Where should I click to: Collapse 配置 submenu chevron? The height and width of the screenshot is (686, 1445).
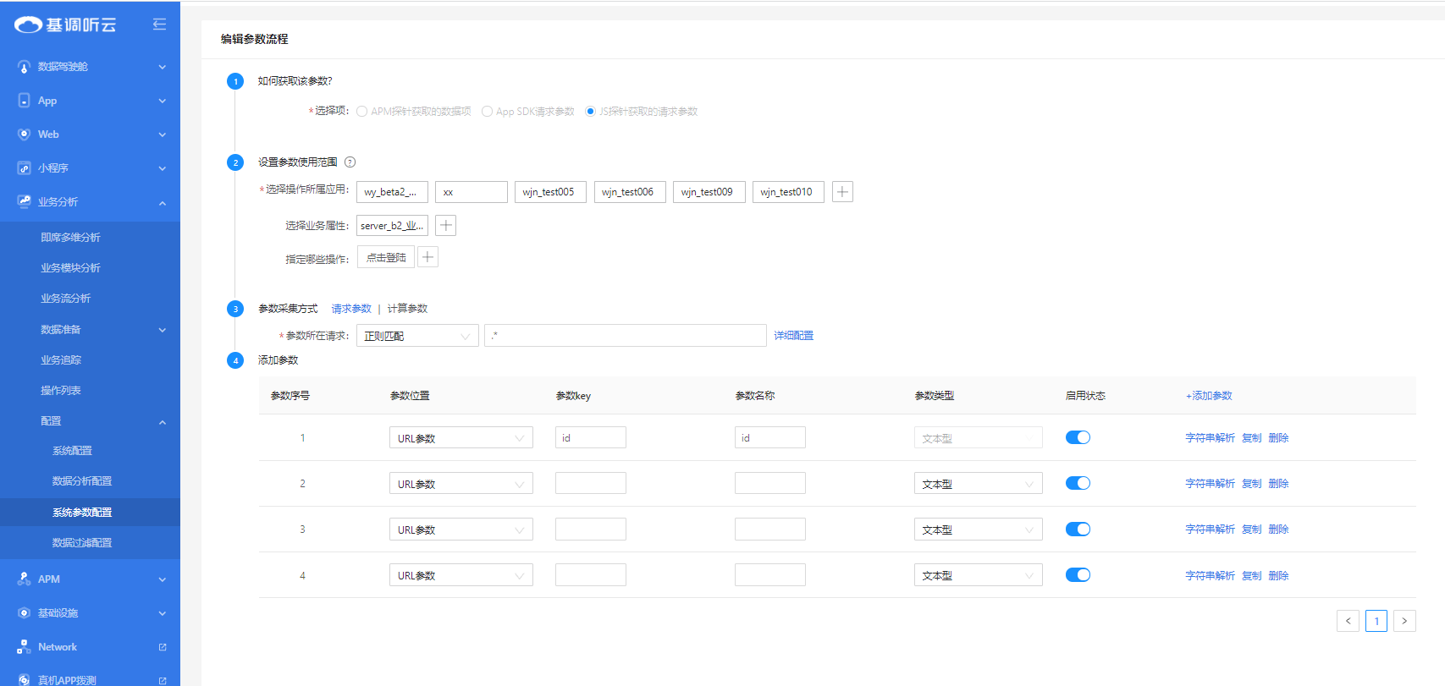163,421
